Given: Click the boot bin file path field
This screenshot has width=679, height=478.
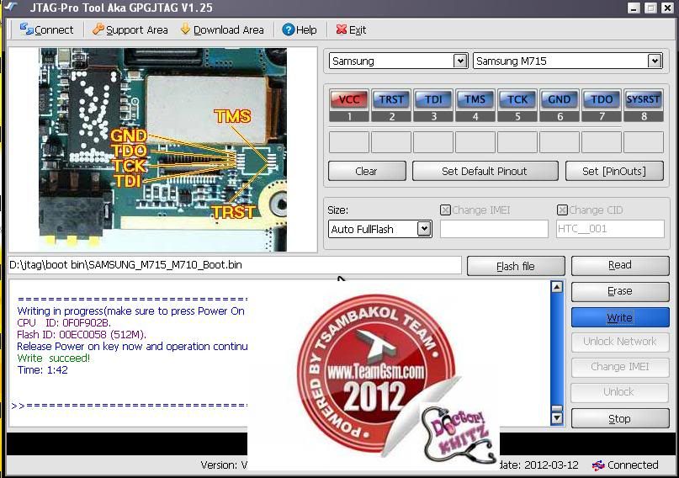Looking at the screenshot, I should click(235, 265).
